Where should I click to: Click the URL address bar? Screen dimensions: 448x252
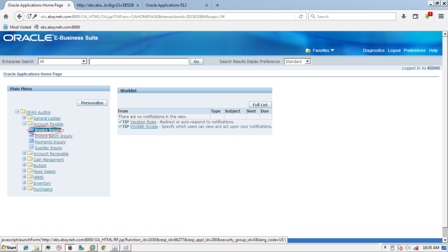(x=167, y=17)
